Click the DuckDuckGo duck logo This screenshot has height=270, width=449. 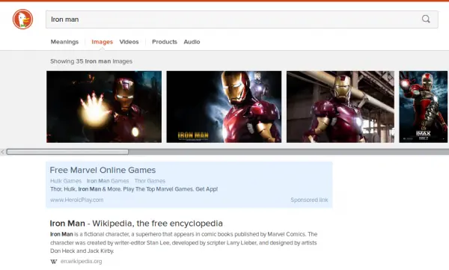[22, 19]
